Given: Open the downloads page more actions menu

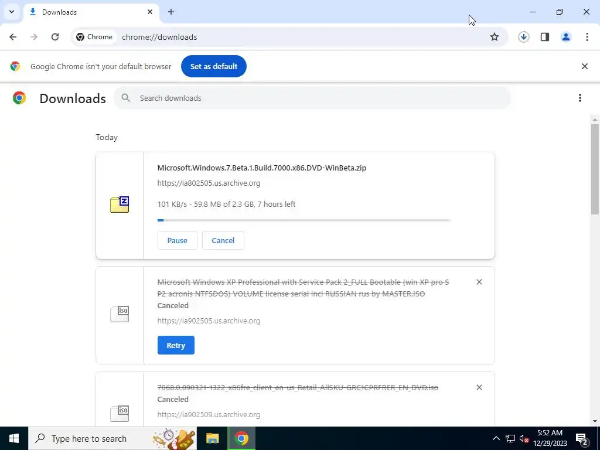Looking at the screenshot, I should pyautogui.click(x=579, y=98).
